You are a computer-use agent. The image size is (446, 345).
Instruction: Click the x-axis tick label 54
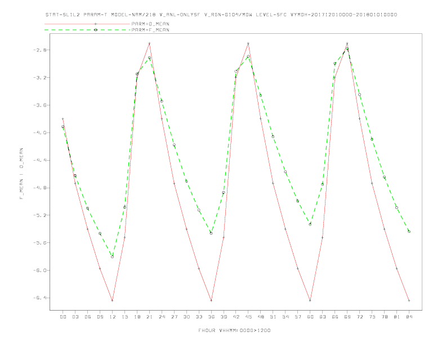[x=286, y=317]
